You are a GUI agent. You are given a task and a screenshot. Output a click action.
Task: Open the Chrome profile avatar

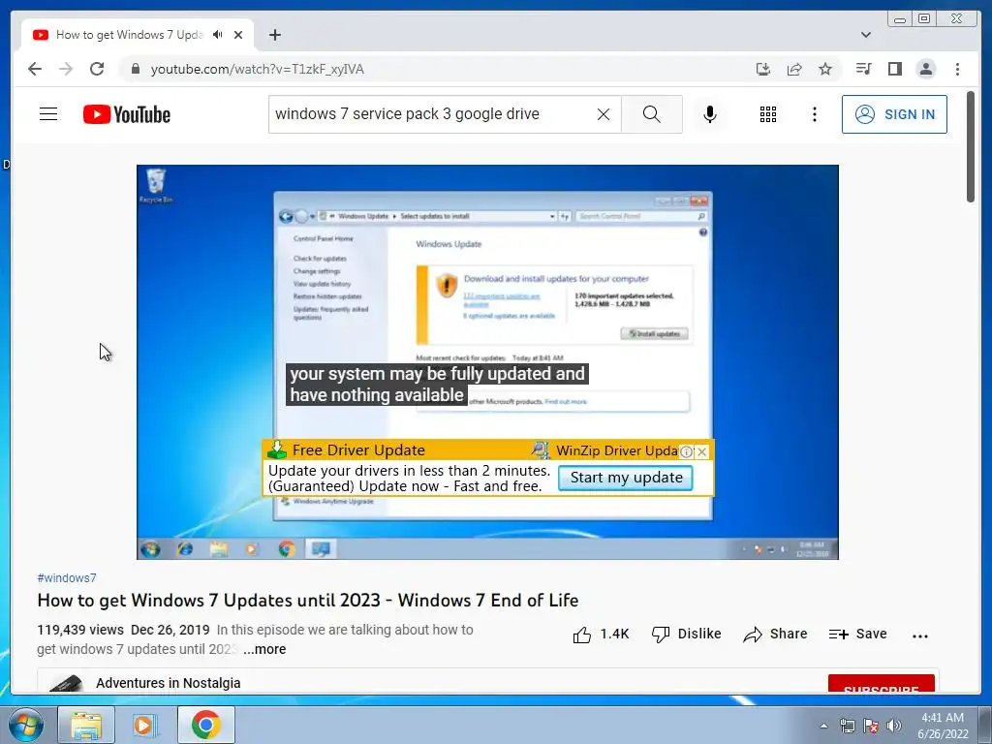coord(925,69)
